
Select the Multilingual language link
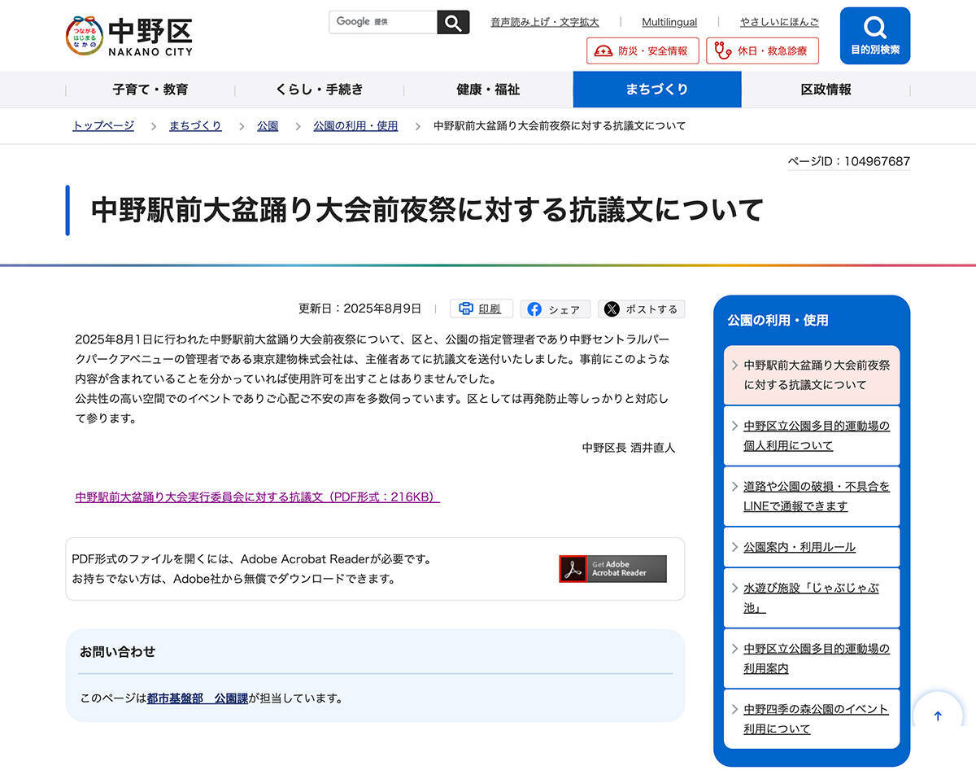click(669, 22)
